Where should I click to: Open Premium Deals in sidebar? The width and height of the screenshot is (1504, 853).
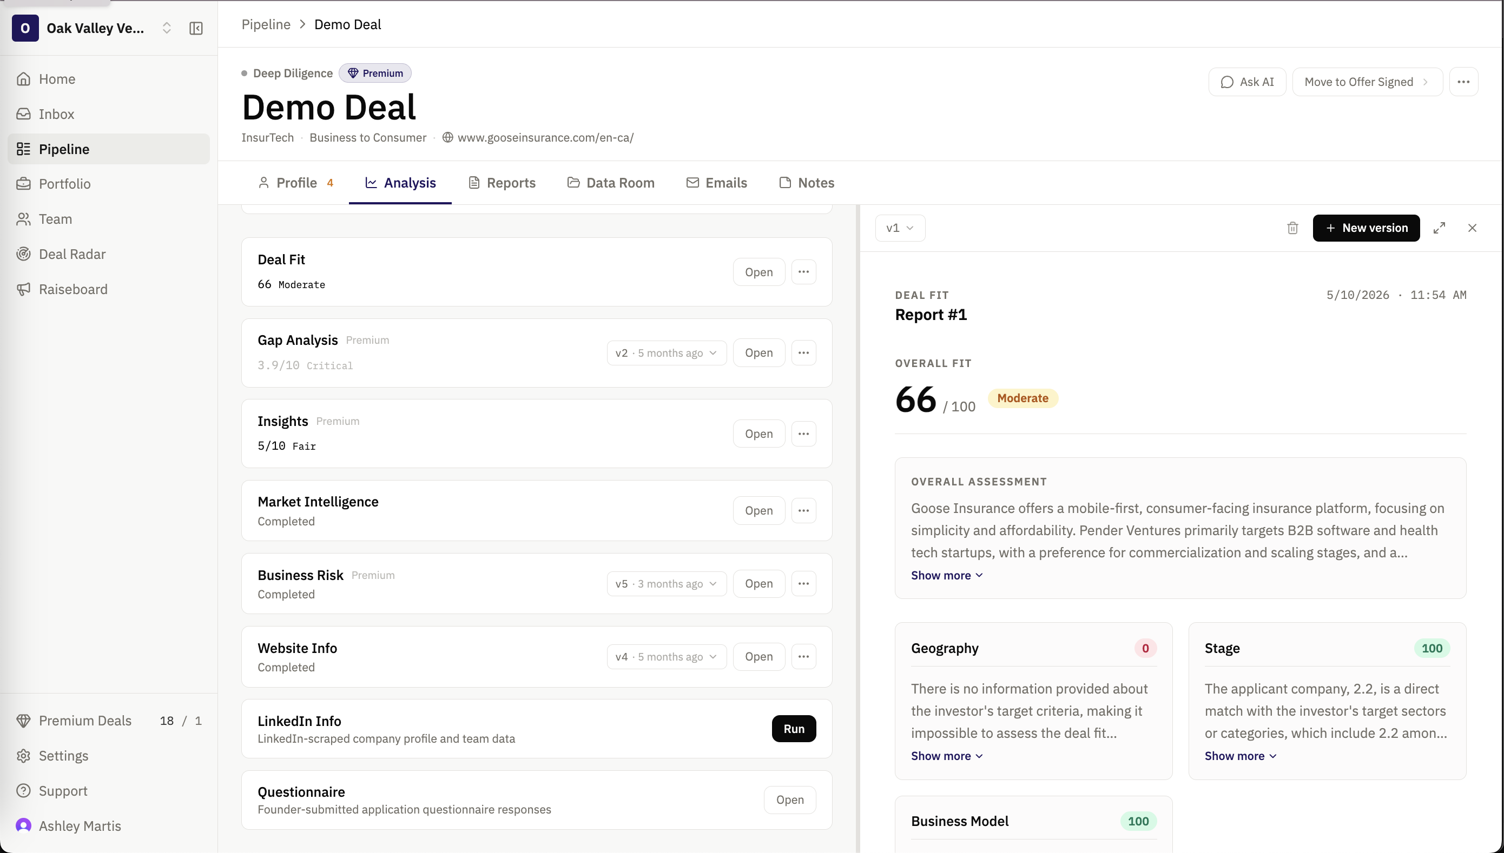click(x=109, y=721)
